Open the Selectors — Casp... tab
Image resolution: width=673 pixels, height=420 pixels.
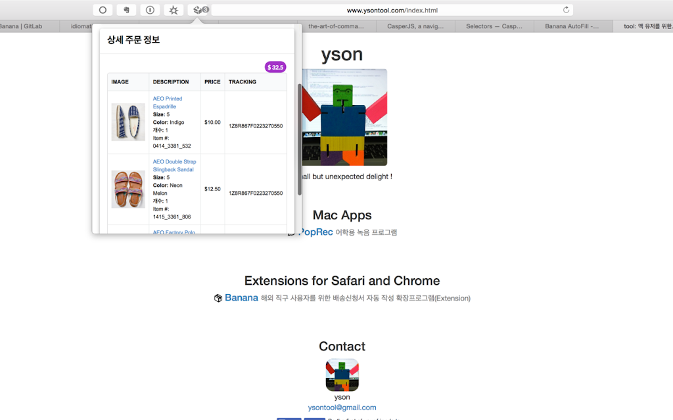coord(494,26)
